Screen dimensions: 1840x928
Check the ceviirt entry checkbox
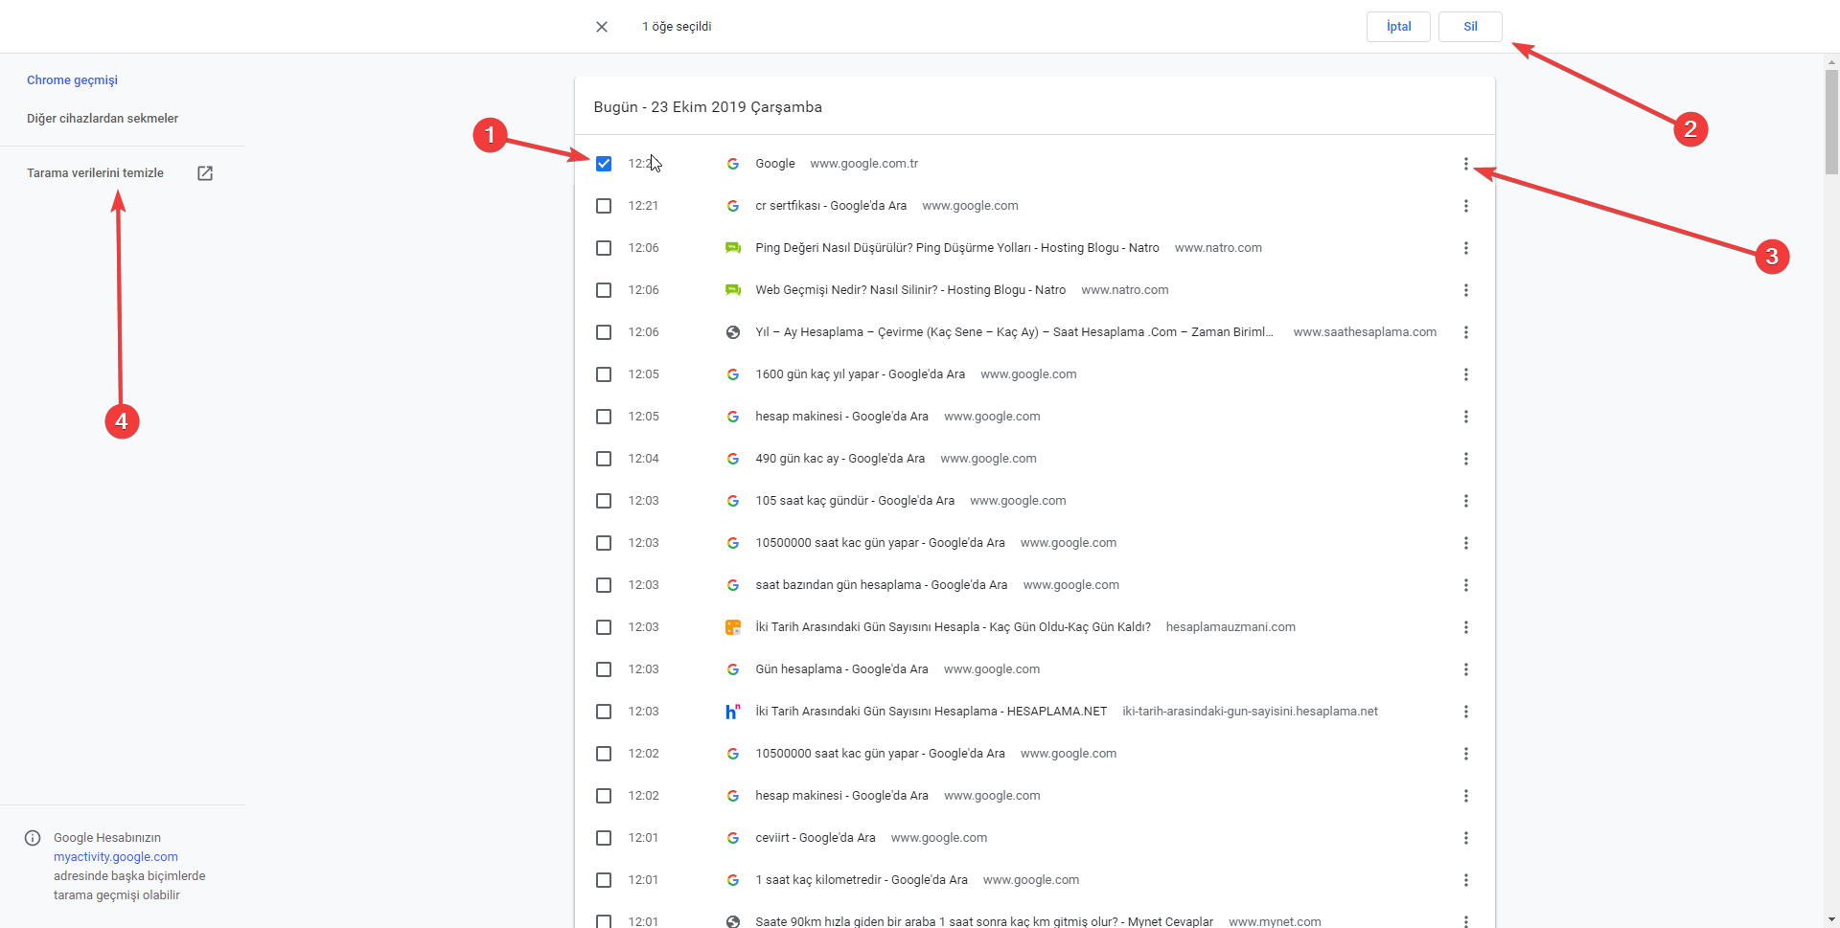pos(604,838)
